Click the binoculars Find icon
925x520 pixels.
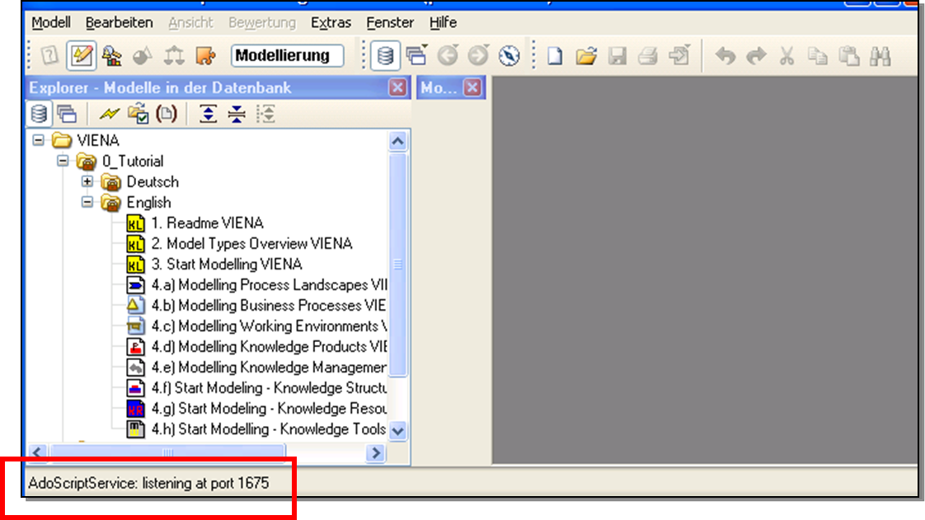pyautogui.click(x=880, y=56)
